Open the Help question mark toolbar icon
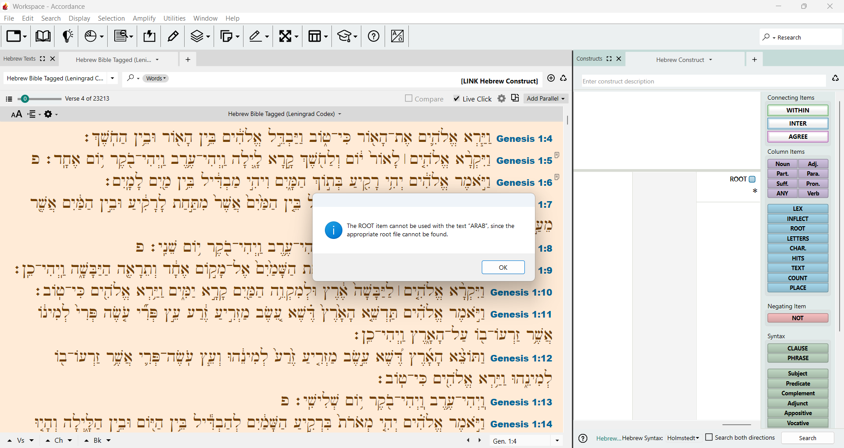 click(x=374, y=36)
